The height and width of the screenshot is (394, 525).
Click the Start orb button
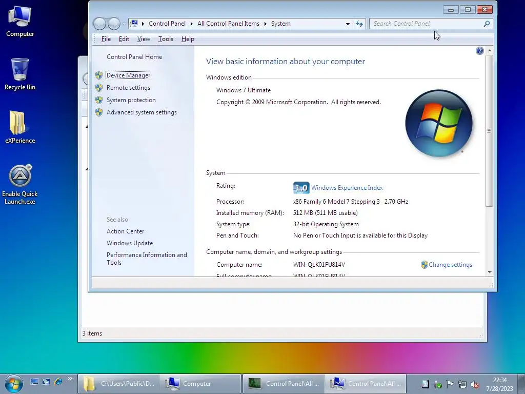point(13,384)
